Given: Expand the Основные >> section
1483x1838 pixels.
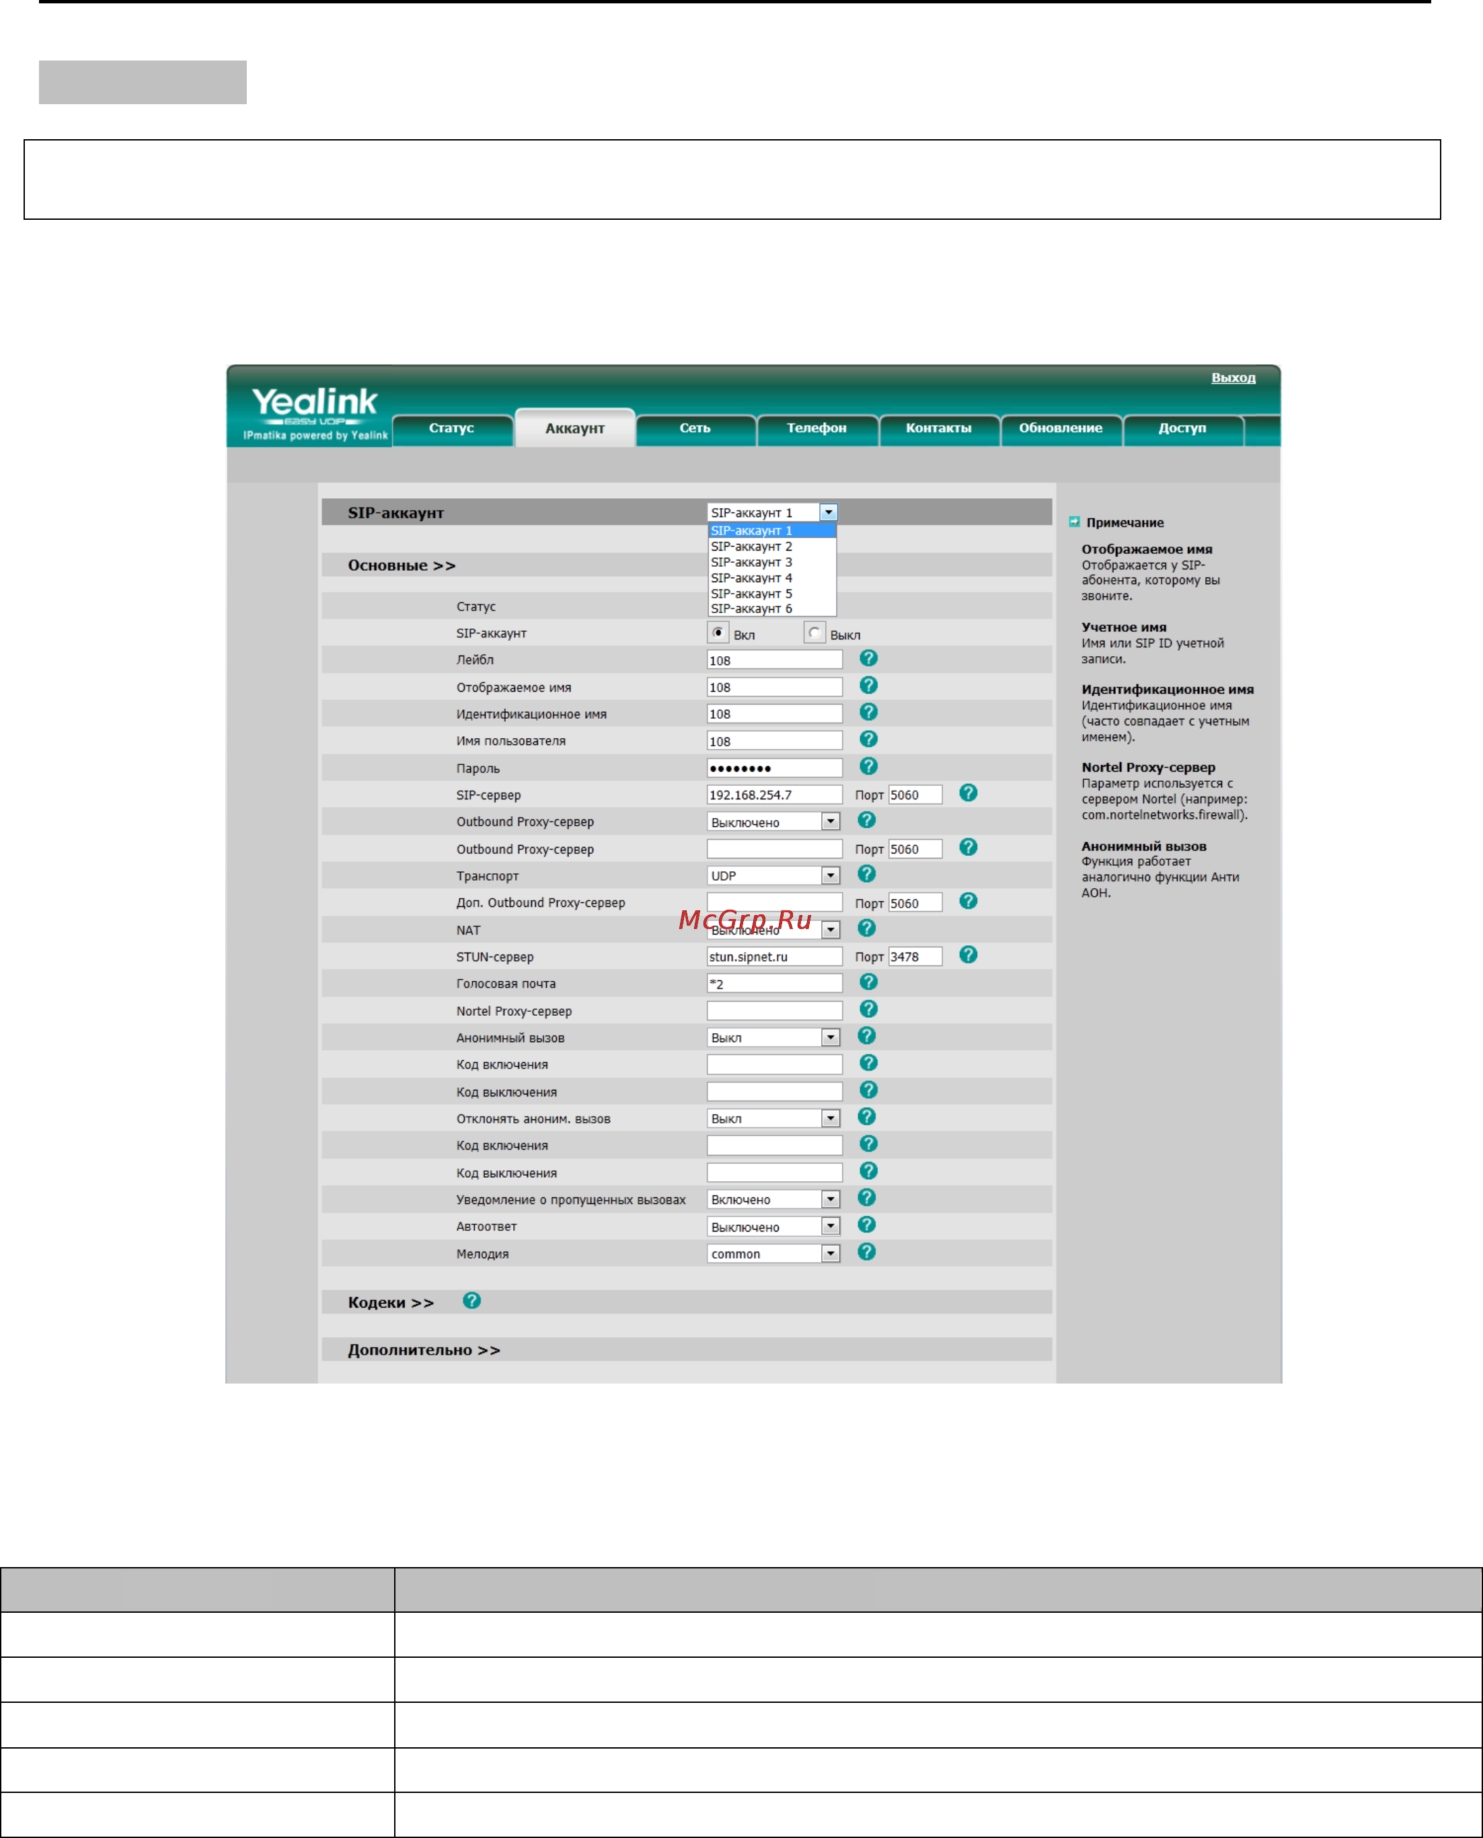Looking at the screenshot, I should pos(402,565).
